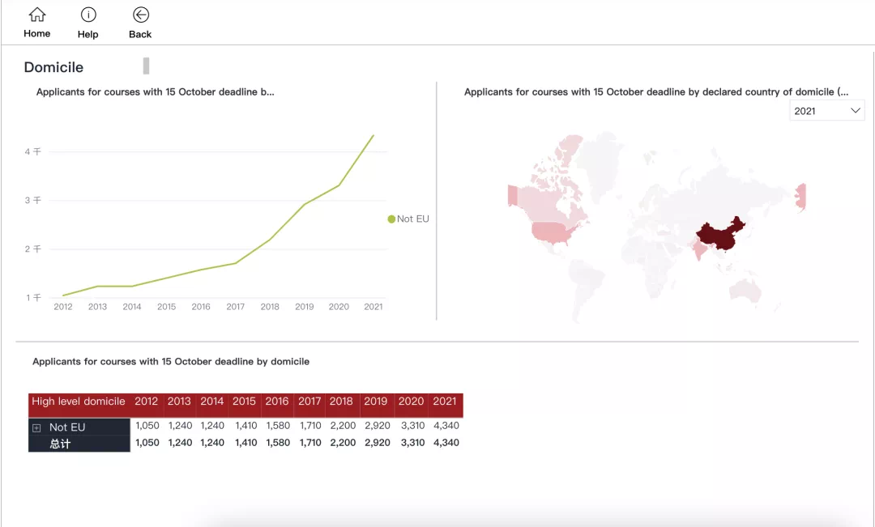The image size is (875, 527).
Task: Click the 2018 table column header
Action: tap(341, 401)
